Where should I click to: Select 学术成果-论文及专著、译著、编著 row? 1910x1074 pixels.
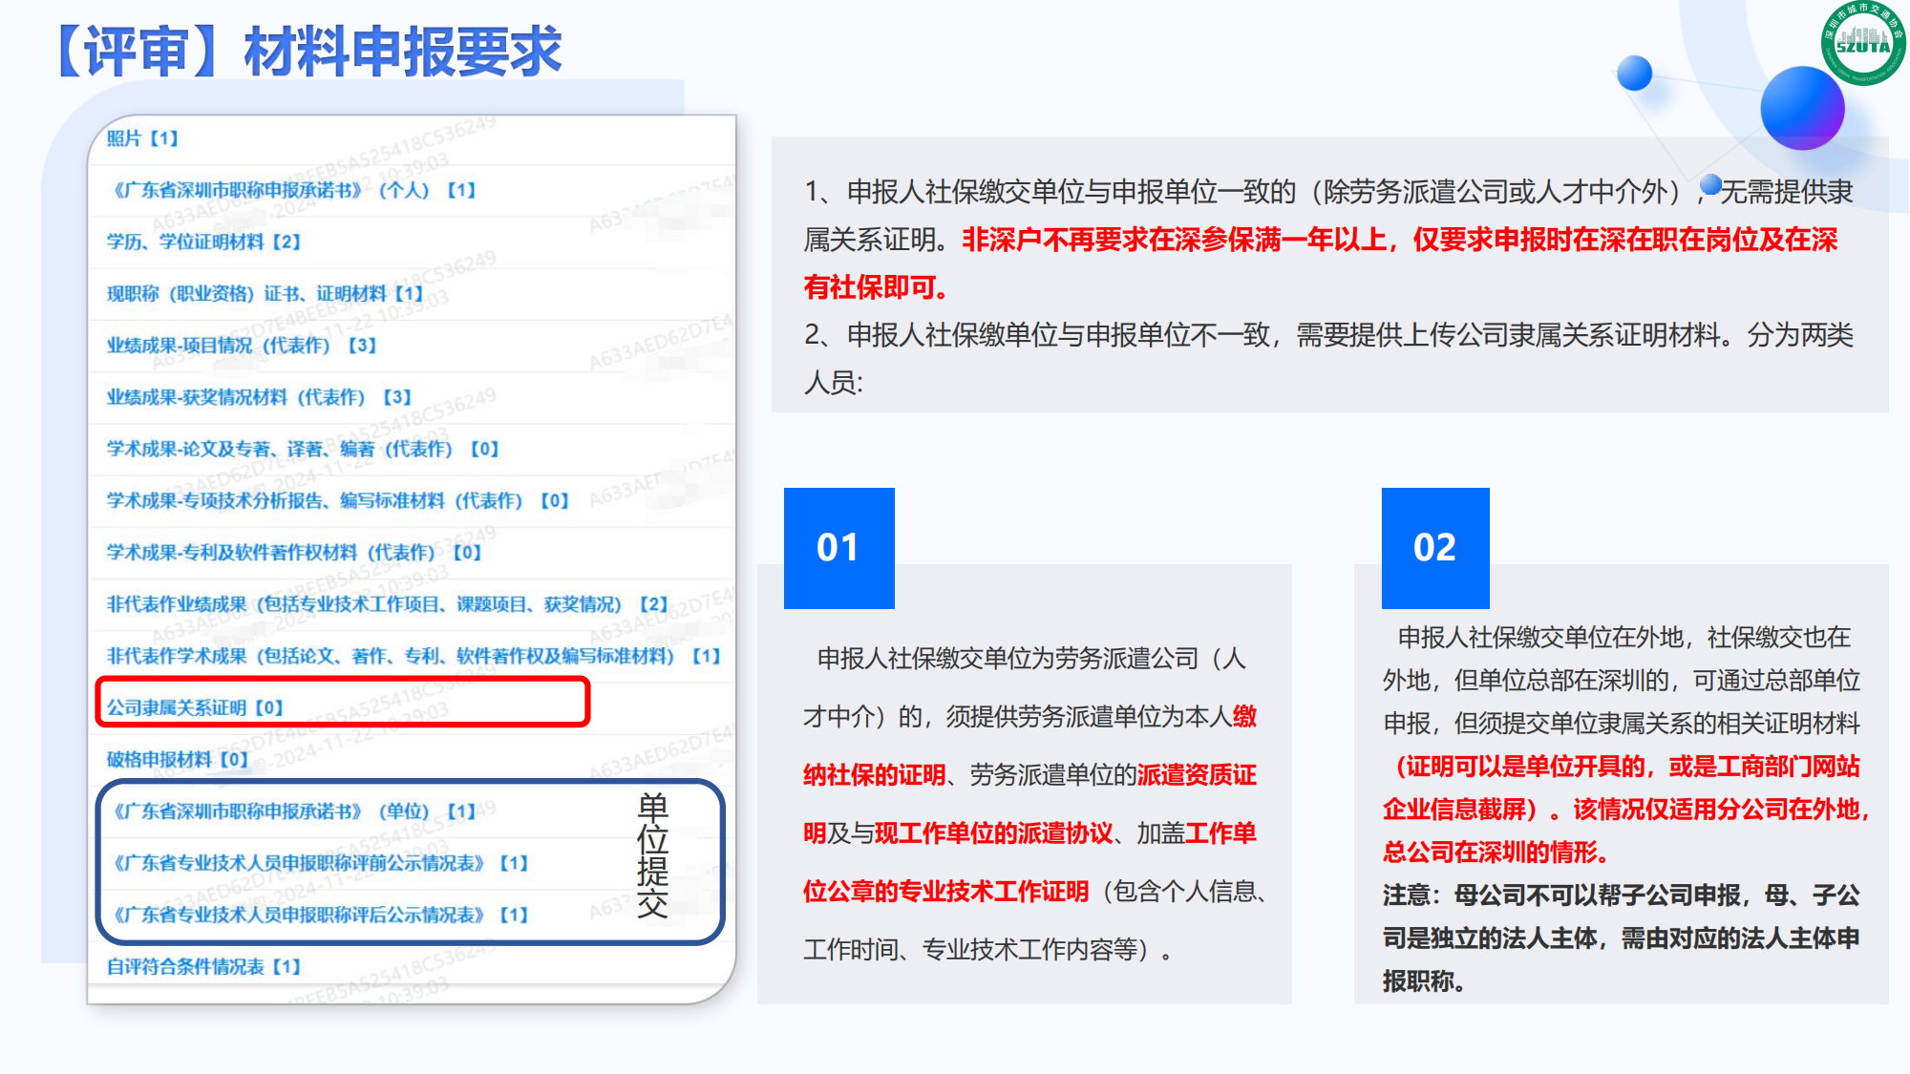303,449
